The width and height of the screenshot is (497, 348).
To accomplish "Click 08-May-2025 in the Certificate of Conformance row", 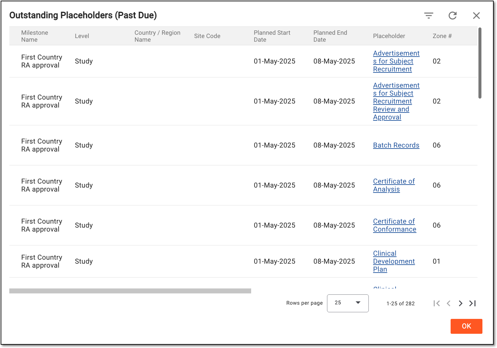I will [x=334, y=225].
